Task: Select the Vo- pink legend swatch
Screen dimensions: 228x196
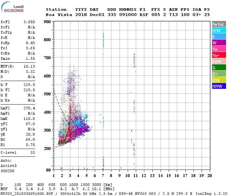Action: pos(219,49)
